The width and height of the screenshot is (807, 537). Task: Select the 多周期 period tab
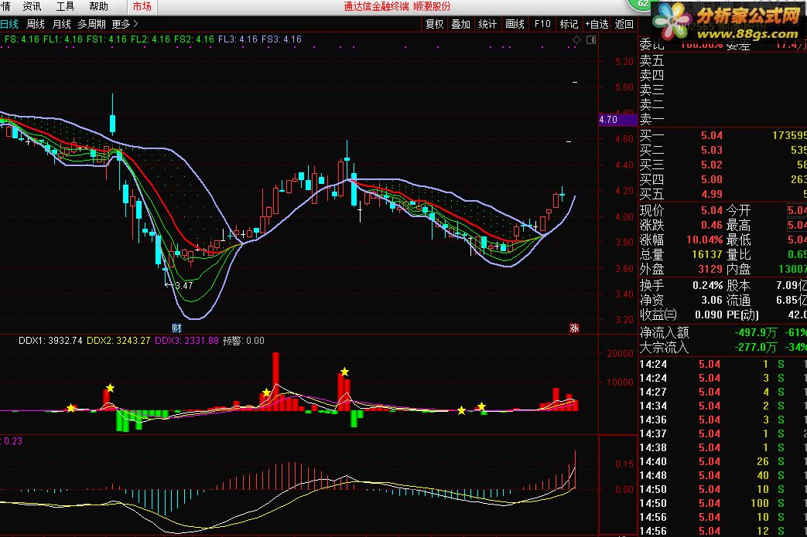click(x=91, y=24)
